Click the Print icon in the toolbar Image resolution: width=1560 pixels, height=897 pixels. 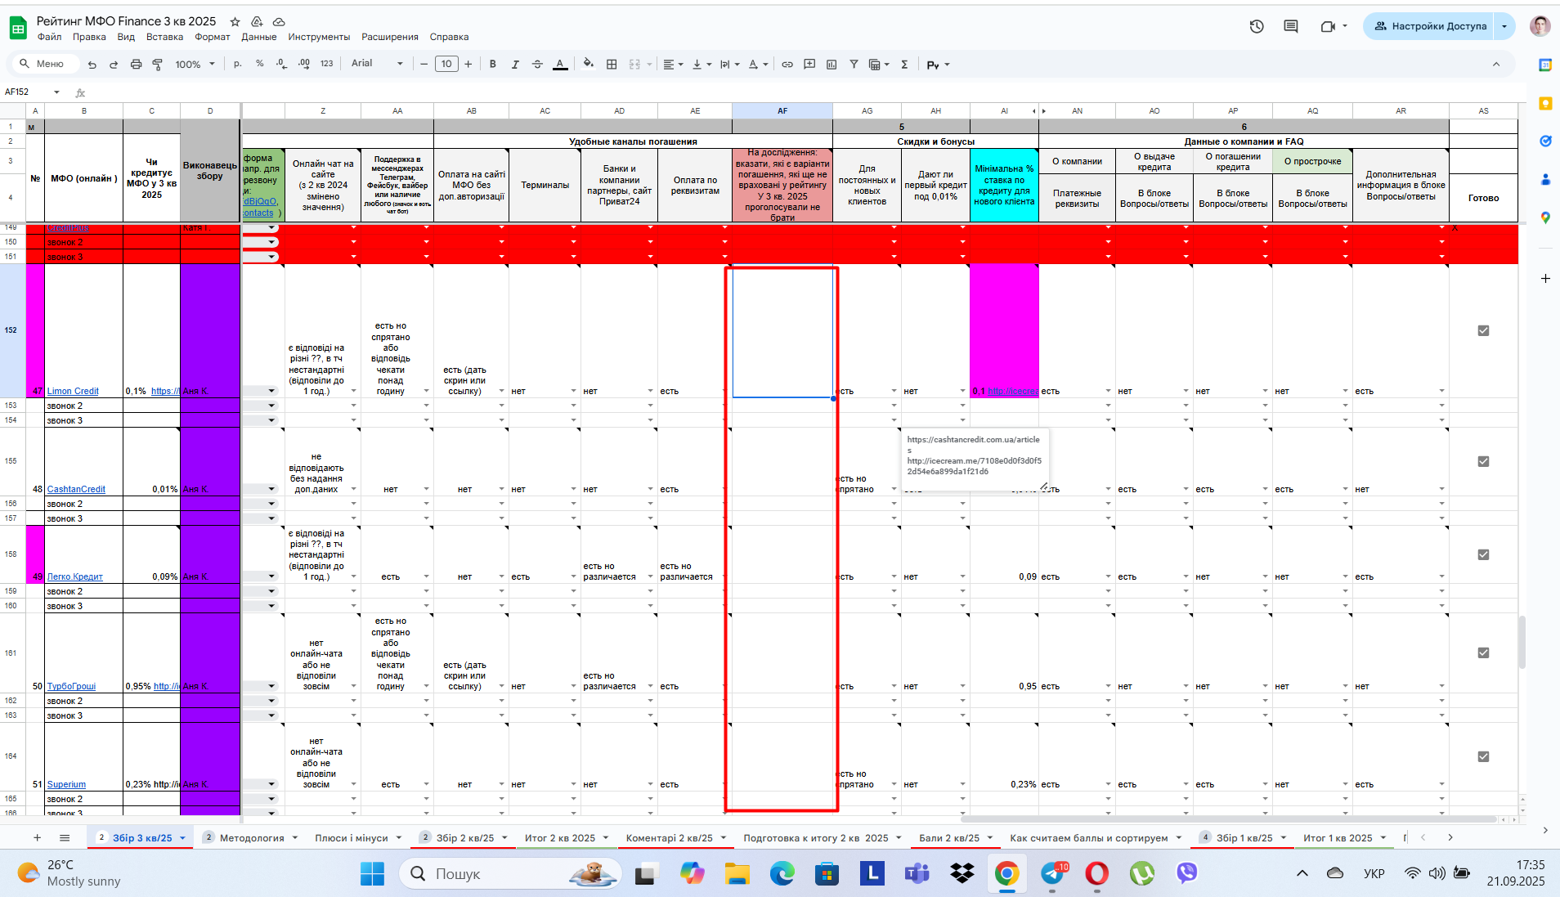click(136, 65)
